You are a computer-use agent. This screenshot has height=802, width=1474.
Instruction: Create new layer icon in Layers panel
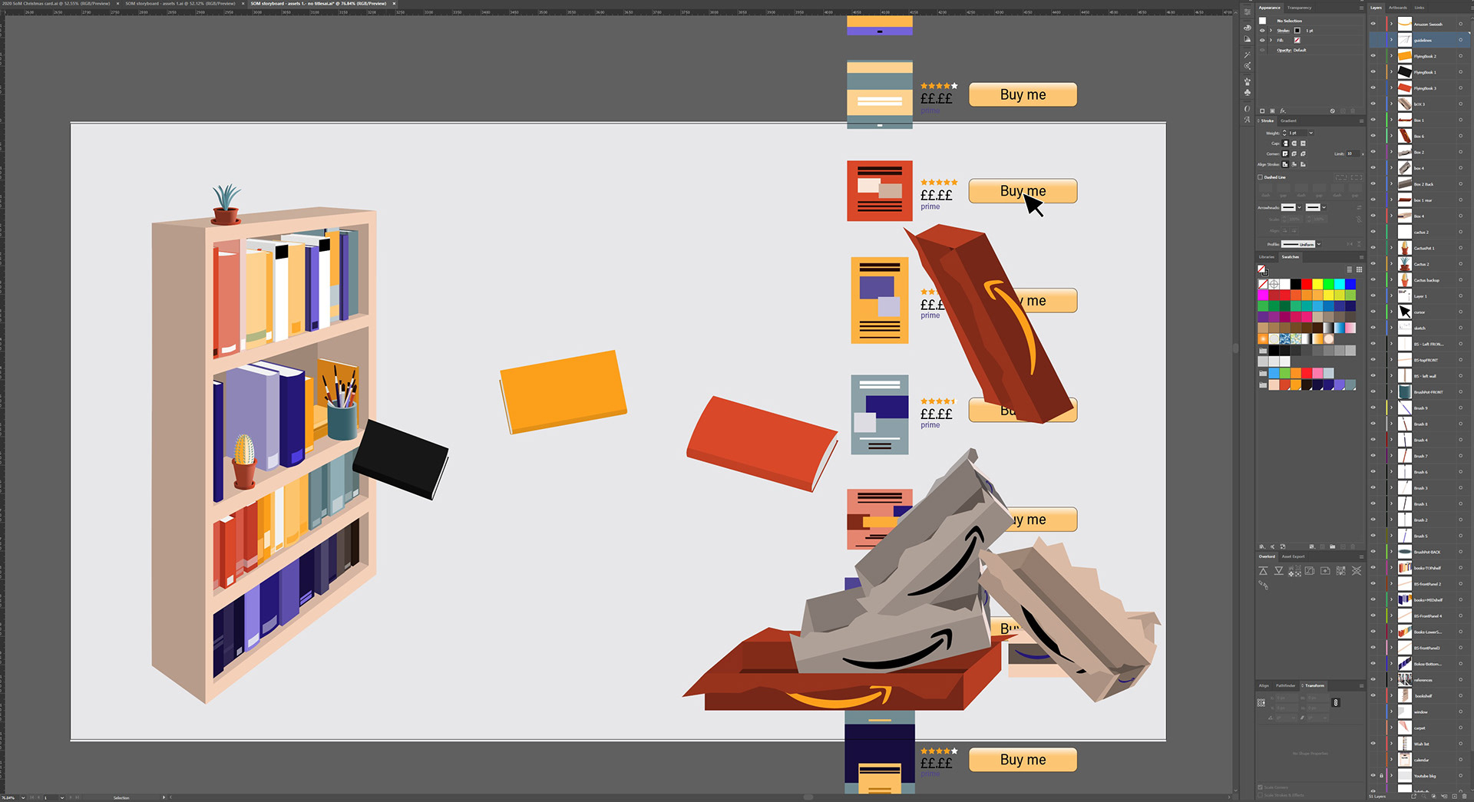pyautogui.click(x=1455, y=796)
